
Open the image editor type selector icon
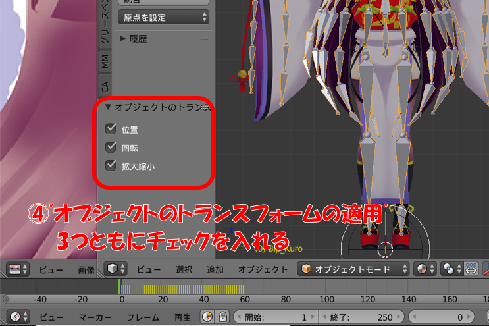(x=18, y=269)
